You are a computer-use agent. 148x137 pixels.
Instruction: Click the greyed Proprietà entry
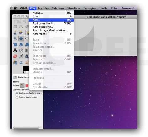click(x=51, y=78)
